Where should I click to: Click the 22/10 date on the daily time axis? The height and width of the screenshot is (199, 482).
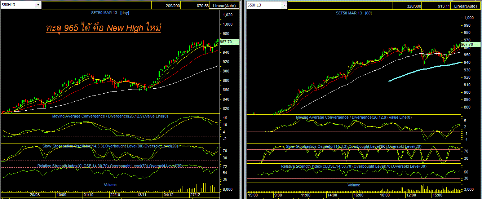(x=115, y=195)
